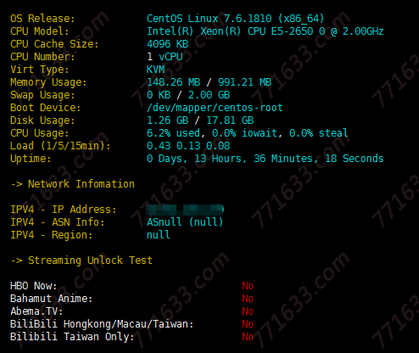
Task: Click the Streaming Unlock Test header
Action: point(81,261)
